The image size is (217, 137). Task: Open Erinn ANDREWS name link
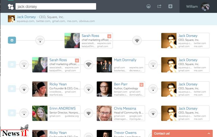(62, 108)
